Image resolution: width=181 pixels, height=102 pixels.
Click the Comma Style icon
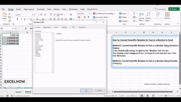(89, 17)
